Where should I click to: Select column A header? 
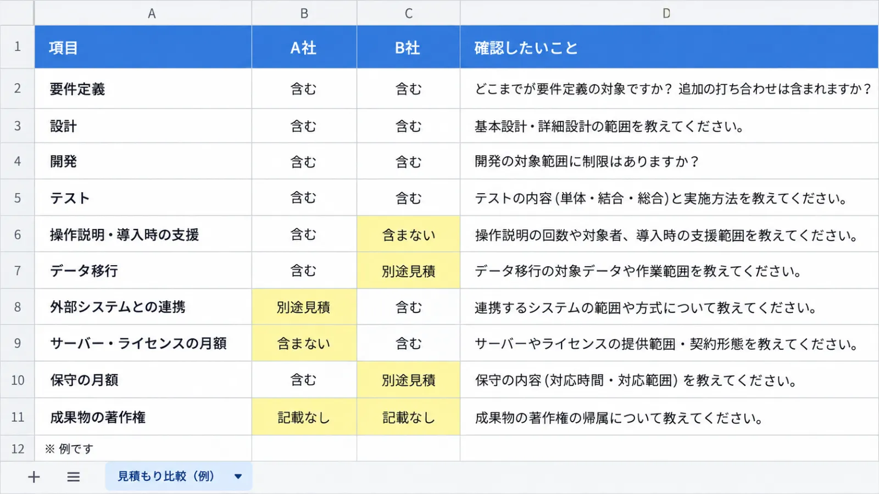coord(143,13)
